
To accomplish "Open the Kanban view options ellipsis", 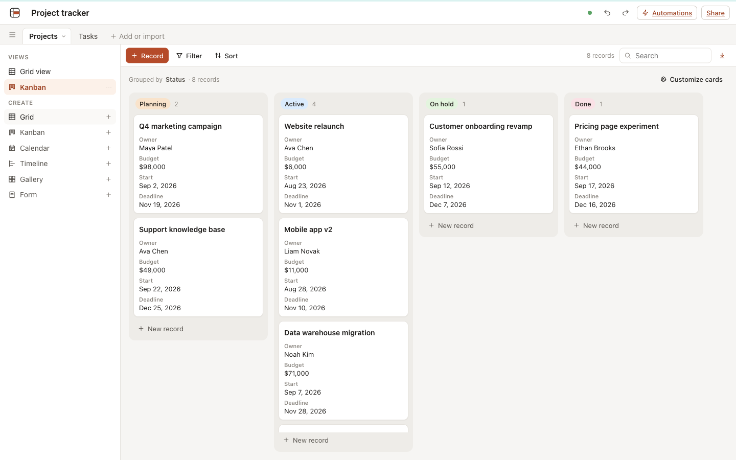I will pyautogui.click(x=109, y=87).
